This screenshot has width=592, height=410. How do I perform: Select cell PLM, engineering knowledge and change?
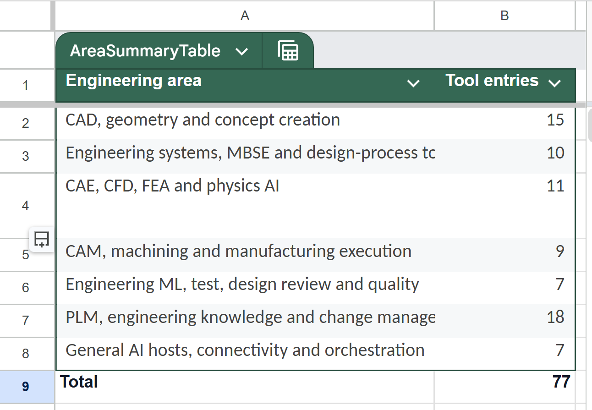(245, 321)
